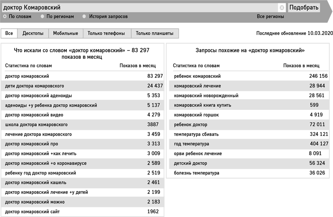Viewport: 333px width, 217px height.
Task: Open the комаровский горшок similar query
Action: point(196,115)
